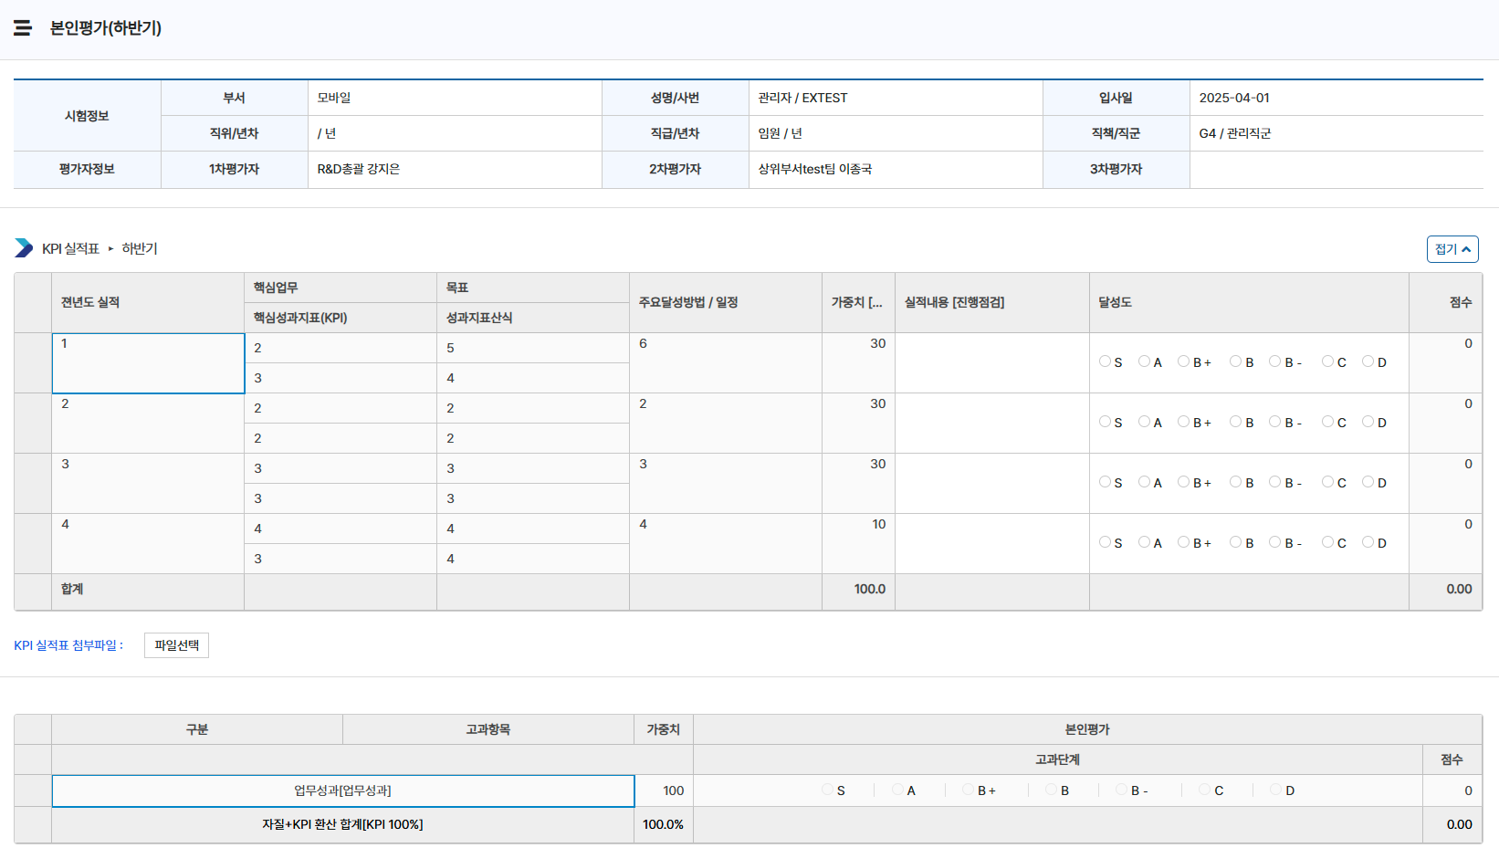Click the 고과항목 column header
1499x848 pixels.
(x=488, y=729)
